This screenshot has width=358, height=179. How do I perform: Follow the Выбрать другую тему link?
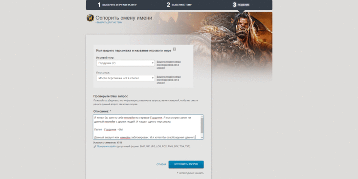[109, 22]
